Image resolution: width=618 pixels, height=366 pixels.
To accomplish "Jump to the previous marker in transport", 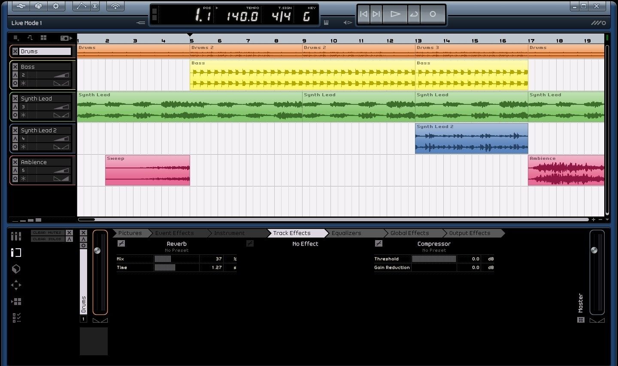I will (x=364, y=14).
